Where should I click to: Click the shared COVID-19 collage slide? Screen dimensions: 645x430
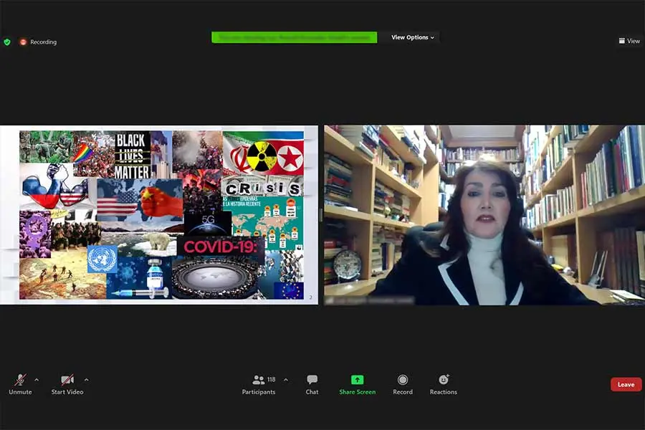pyautogui.click(x=161, y=215)
